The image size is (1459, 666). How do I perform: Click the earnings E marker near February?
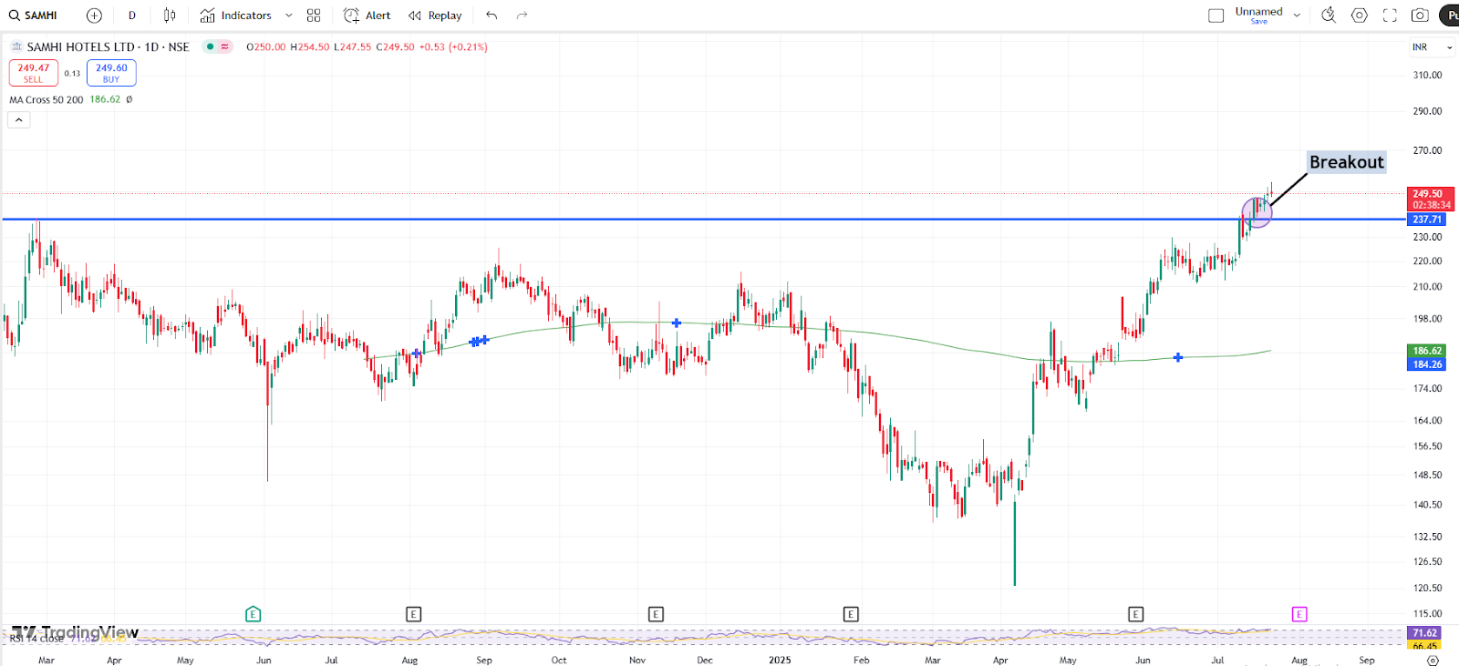point(851,614)
